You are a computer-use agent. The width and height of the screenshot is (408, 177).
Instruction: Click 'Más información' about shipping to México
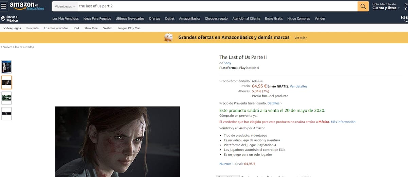[x=343, y=122]
